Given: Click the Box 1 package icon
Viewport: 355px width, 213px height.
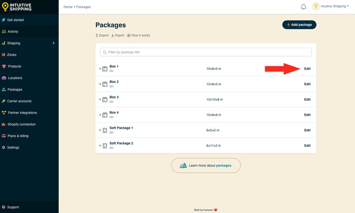Looking at the screenshot, I should [104, 69].
